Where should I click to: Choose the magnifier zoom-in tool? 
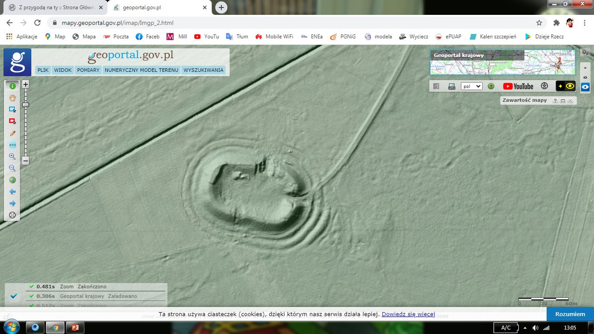[13, 156]
